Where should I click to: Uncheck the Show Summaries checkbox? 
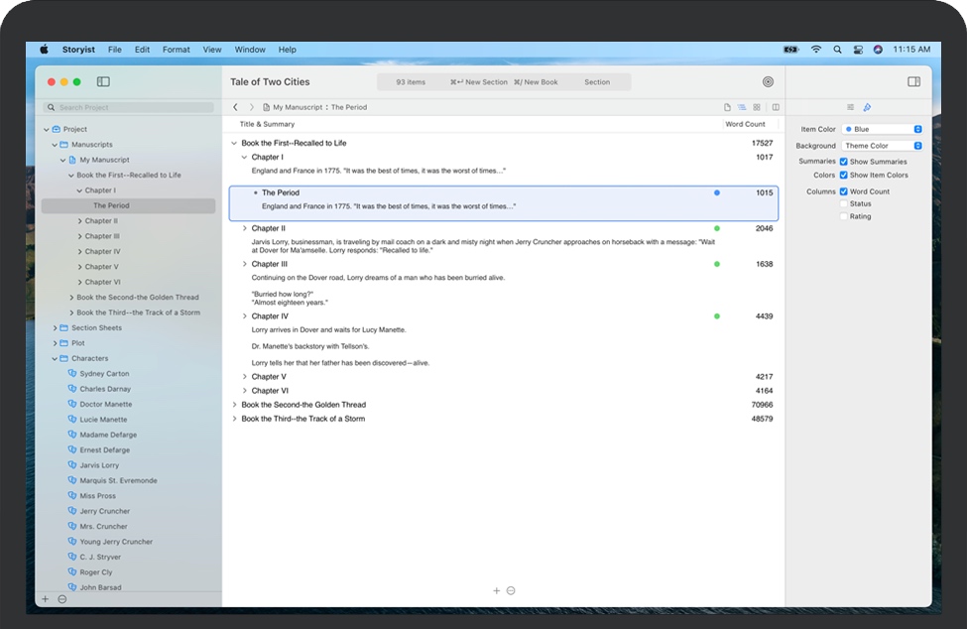[x=844, y=162]
